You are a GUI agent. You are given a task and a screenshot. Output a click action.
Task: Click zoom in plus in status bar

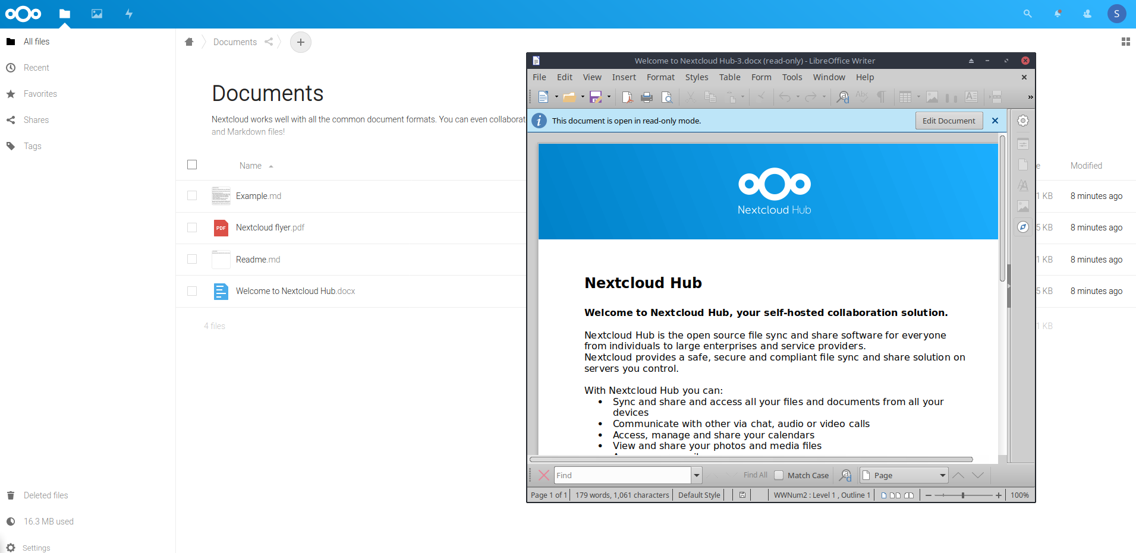[999, 495]
